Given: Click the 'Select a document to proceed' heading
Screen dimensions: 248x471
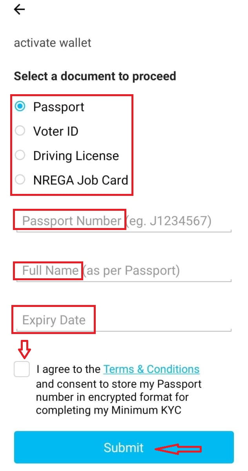Looking at the screenshot, I should coord(95,76).
